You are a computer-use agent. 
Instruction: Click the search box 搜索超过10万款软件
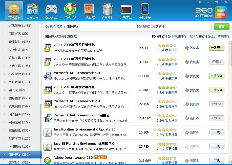tap(174, 26)
